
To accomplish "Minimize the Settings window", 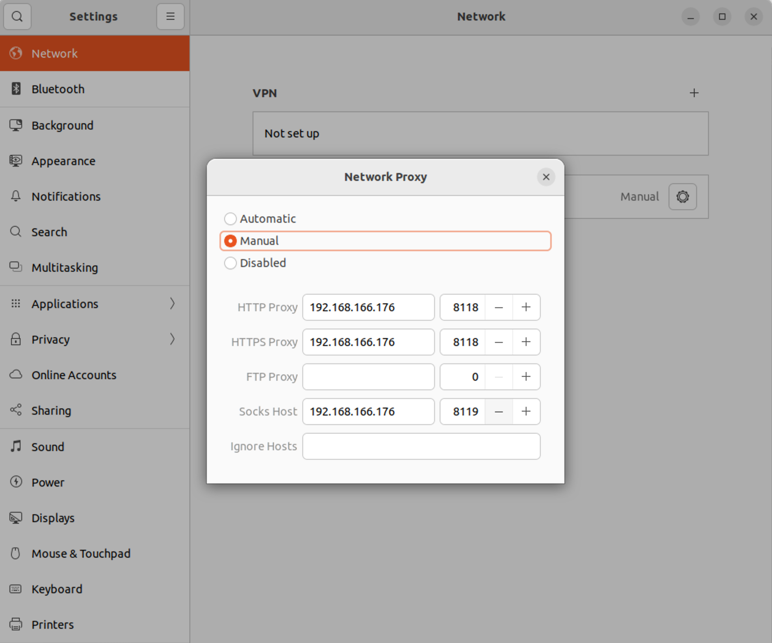I will coord(690,17).
